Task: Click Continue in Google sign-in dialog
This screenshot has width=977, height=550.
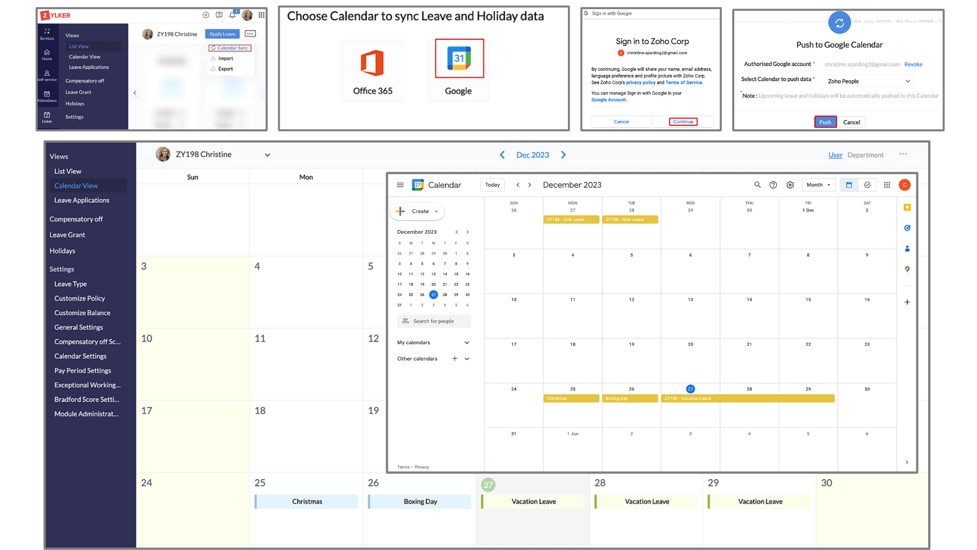Action: 683,122
